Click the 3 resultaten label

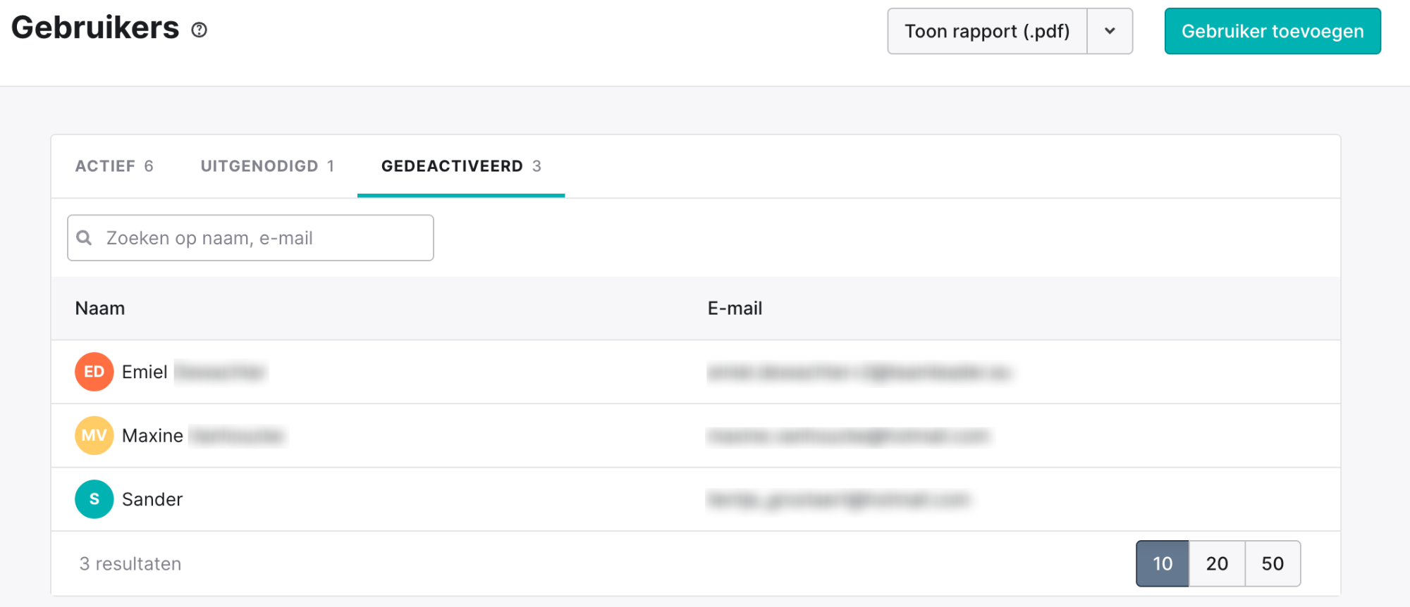[x=130, y=564]
